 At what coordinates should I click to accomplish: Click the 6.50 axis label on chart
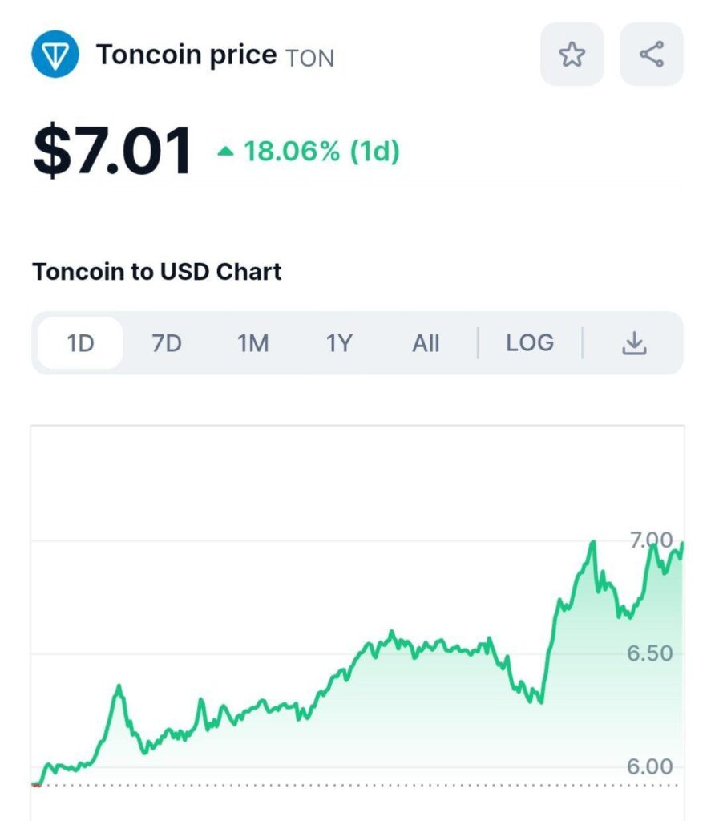click(649, 653)
